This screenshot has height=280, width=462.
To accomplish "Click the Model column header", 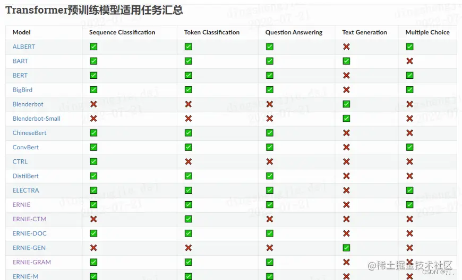I will coord(22,32).
